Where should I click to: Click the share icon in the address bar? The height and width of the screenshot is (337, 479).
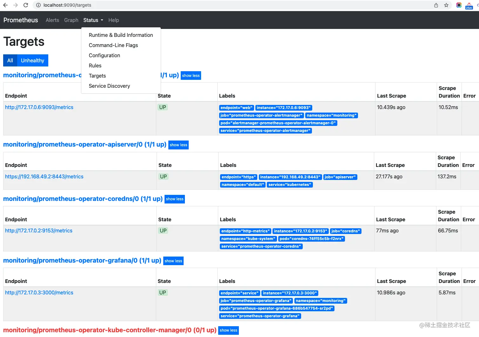tap(436, 5)
